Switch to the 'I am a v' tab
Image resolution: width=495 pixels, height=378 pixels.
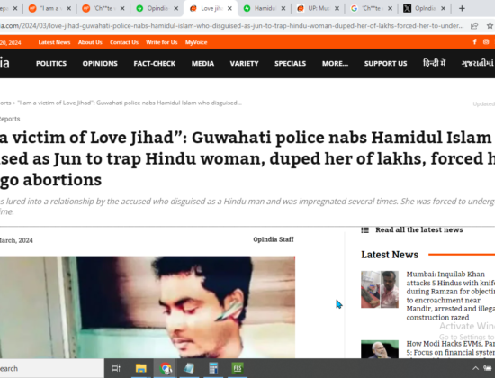pyautogui.click(x=46, y=8)
